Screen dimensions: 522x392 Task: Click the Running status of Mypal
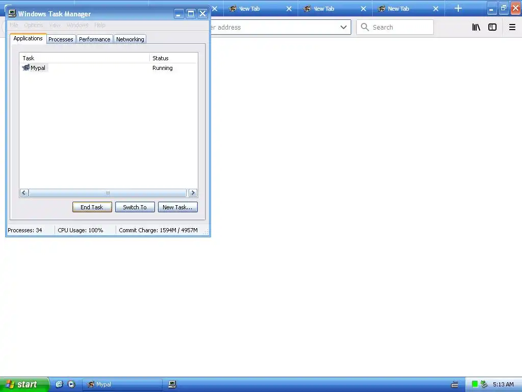click(163, 68)
